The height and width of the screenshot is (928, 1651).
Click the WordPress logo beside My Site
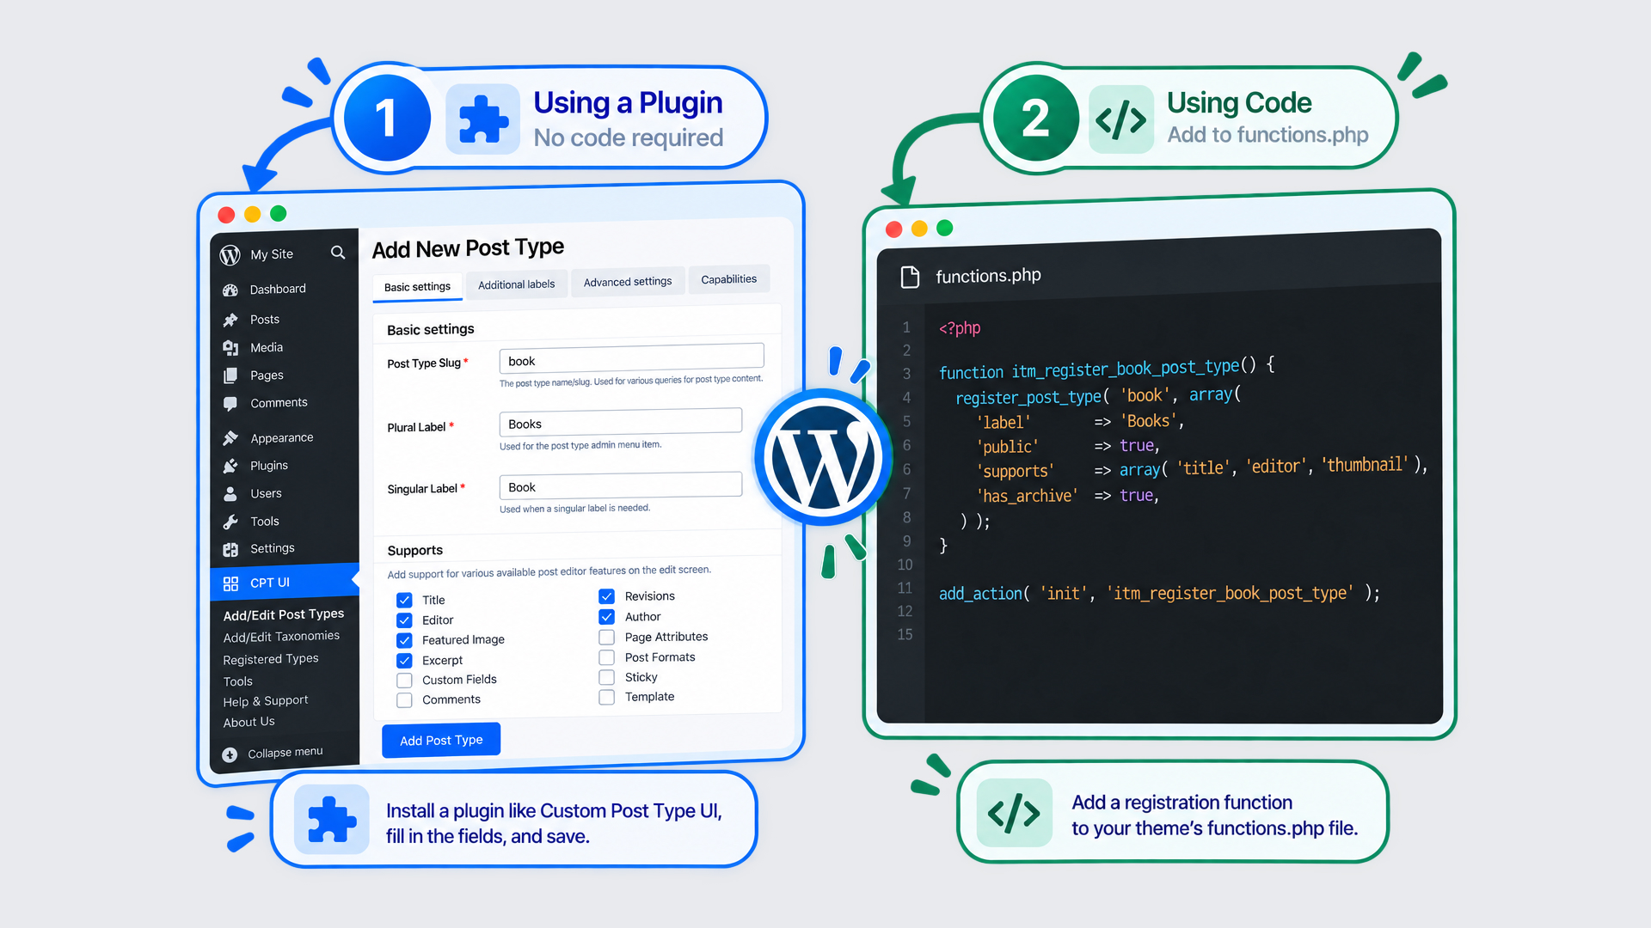pyautogui.click(x=230, y=255)
